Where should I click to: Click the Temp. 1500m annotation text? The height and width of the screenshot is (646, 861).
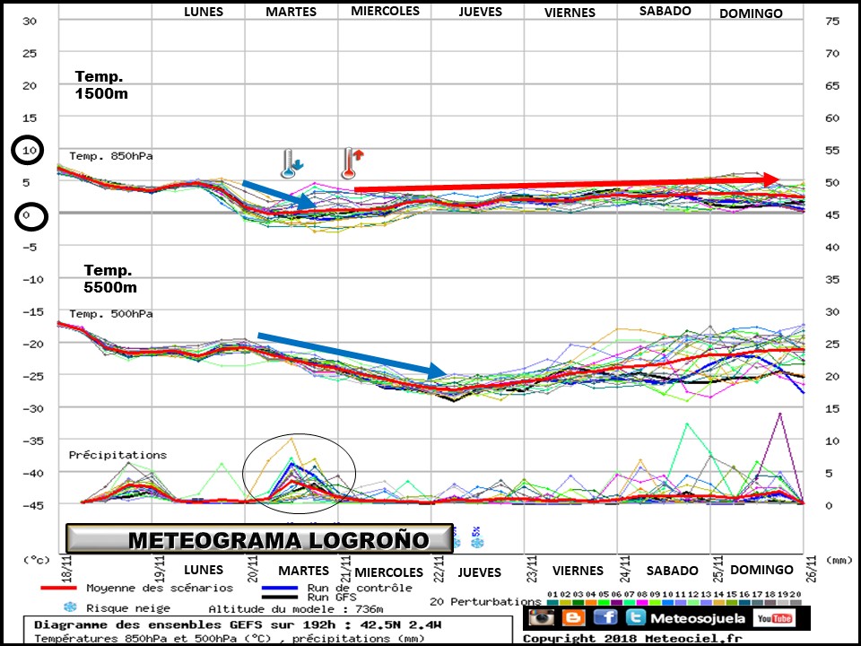coord(101,85)
